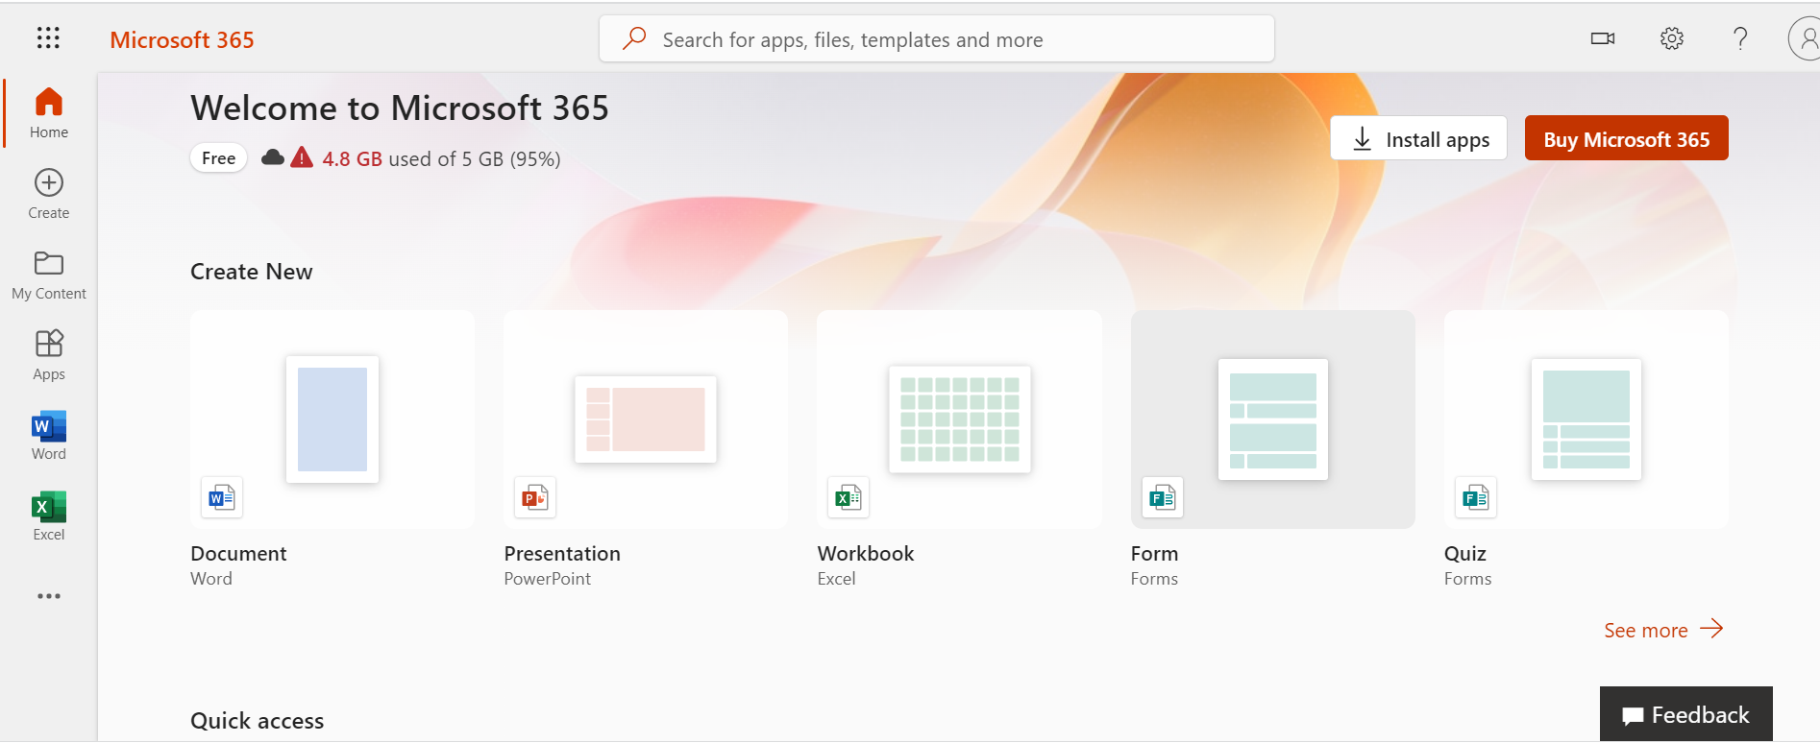Create a new Word document
Screen dimensions: 1820x743
332,419
